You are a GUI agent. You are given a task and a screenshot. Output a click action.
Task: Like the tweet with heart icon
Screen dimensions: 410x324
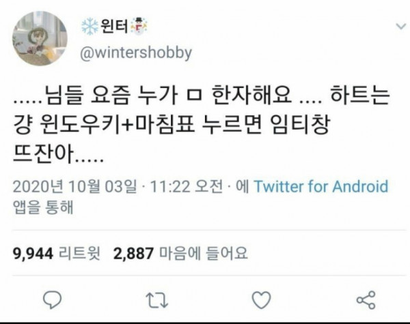point(261,299)
